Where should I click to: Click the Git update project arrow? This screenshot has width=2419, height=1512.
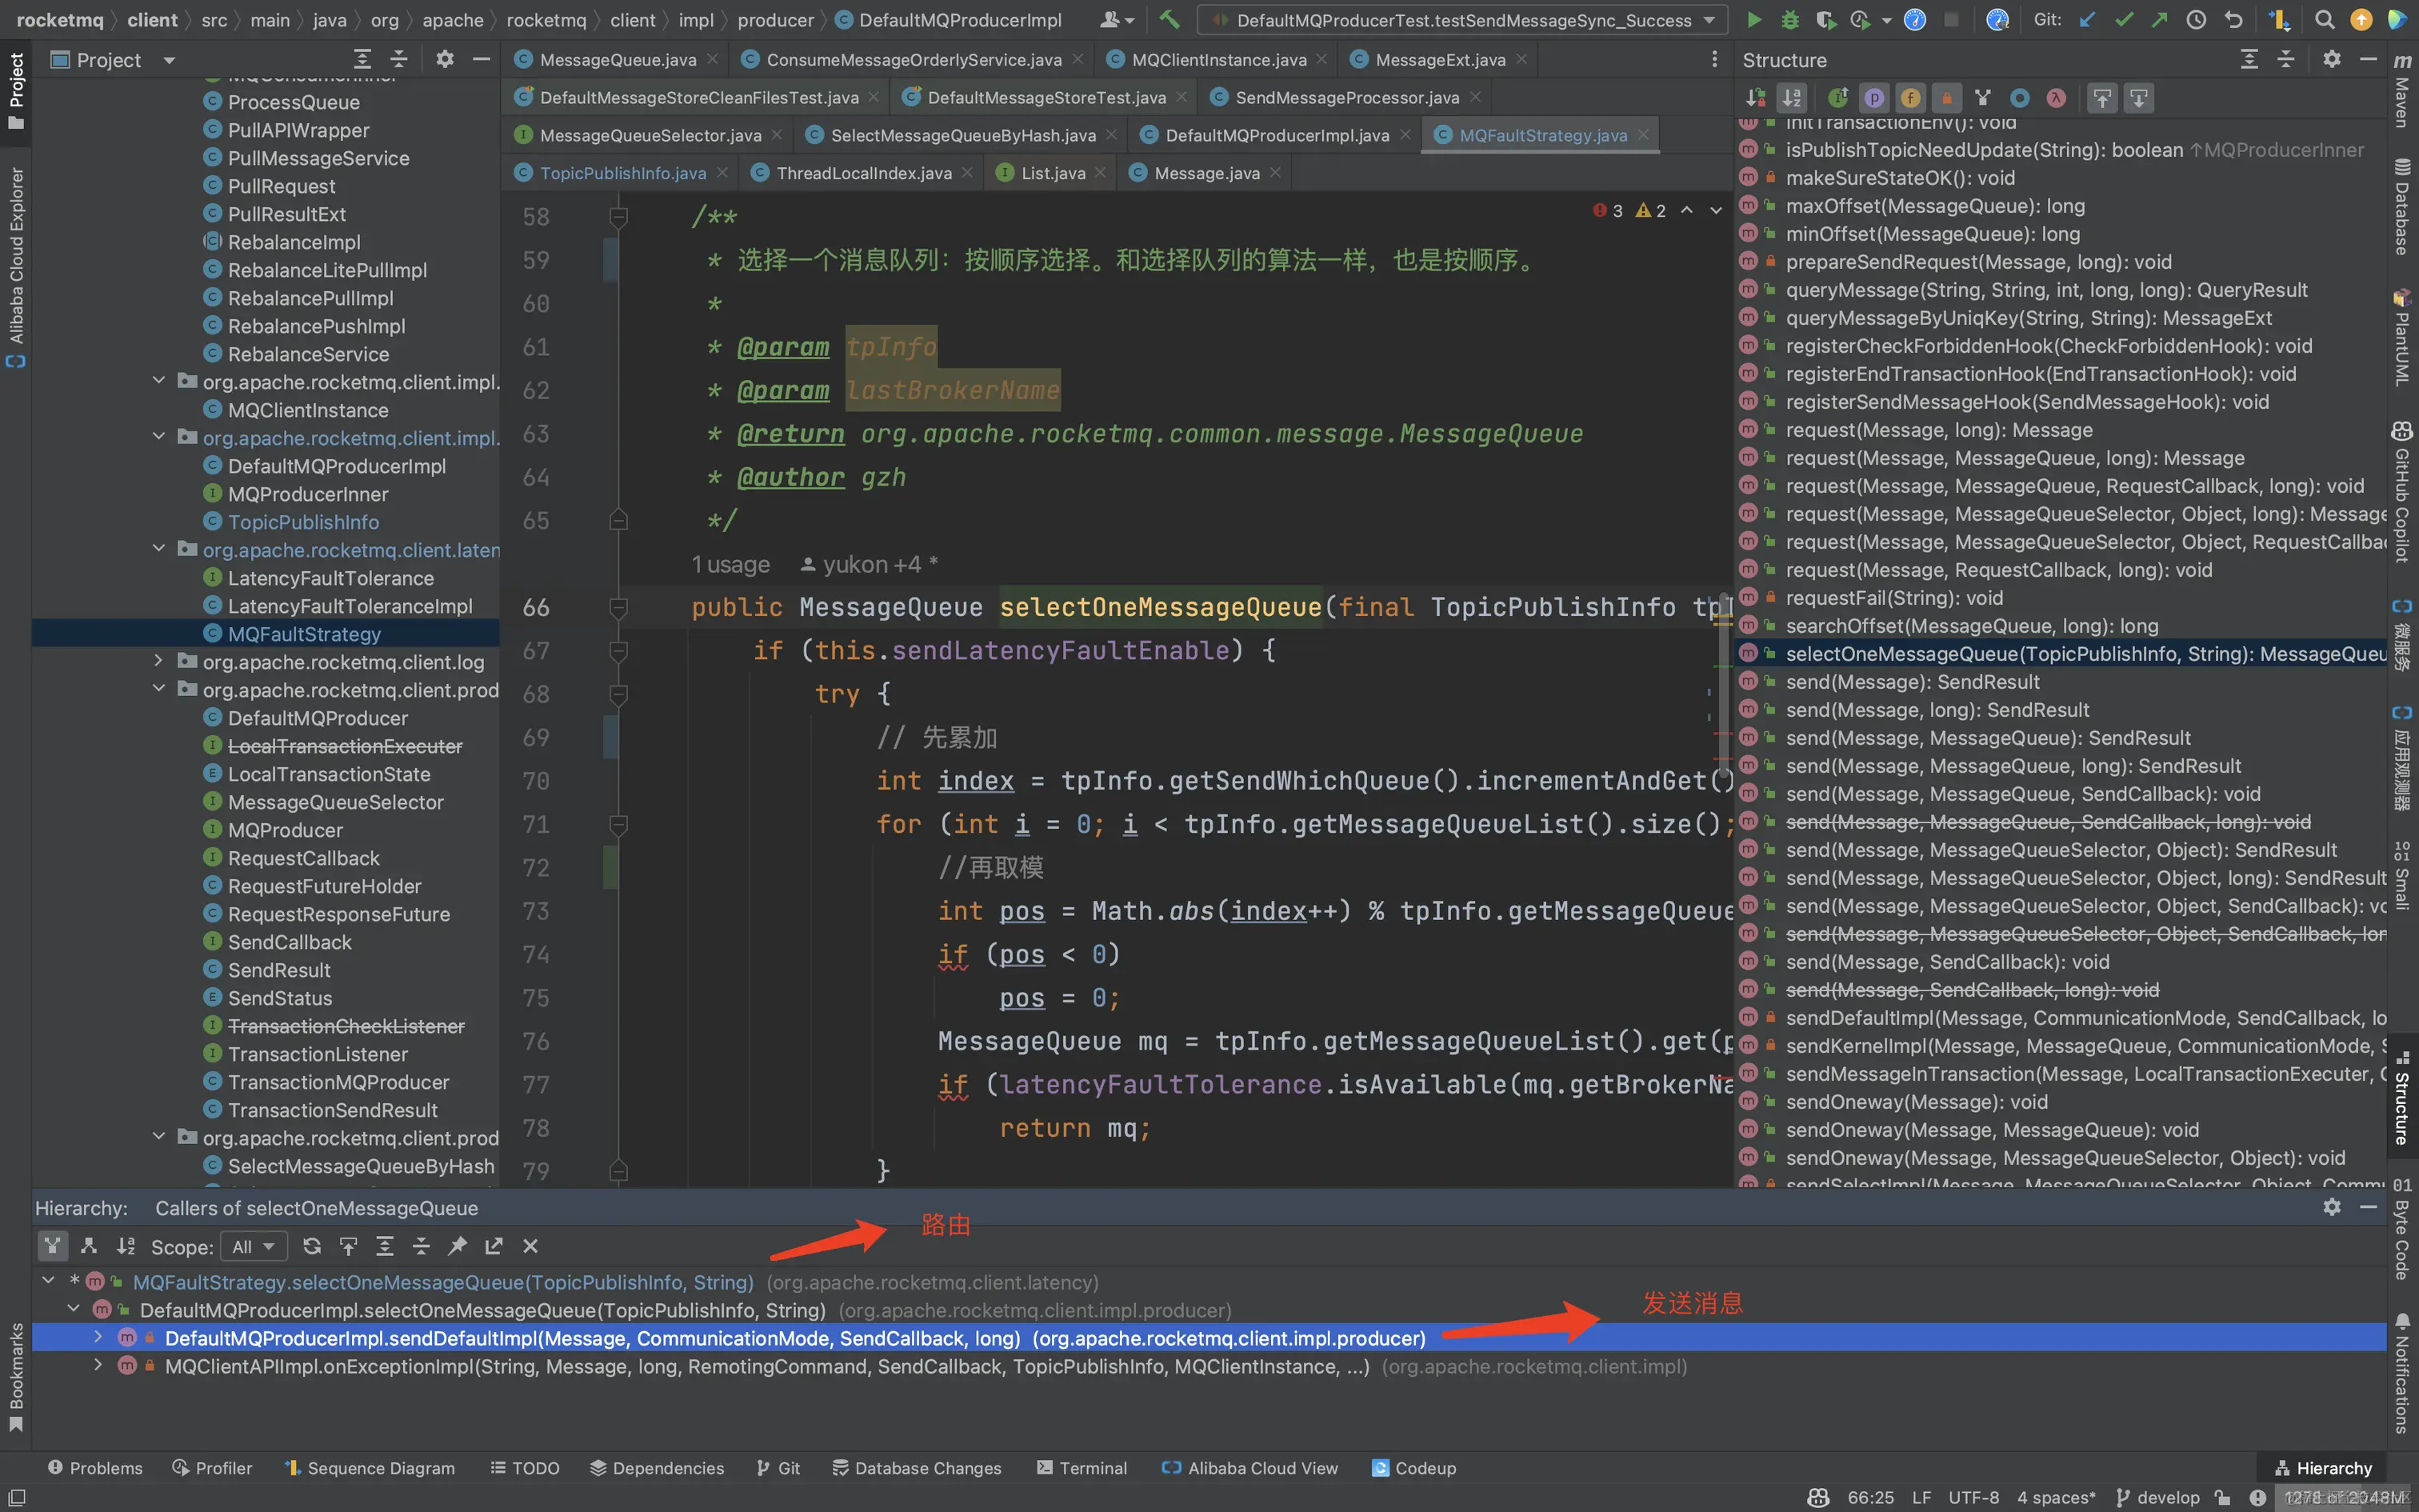(2087, 20)
